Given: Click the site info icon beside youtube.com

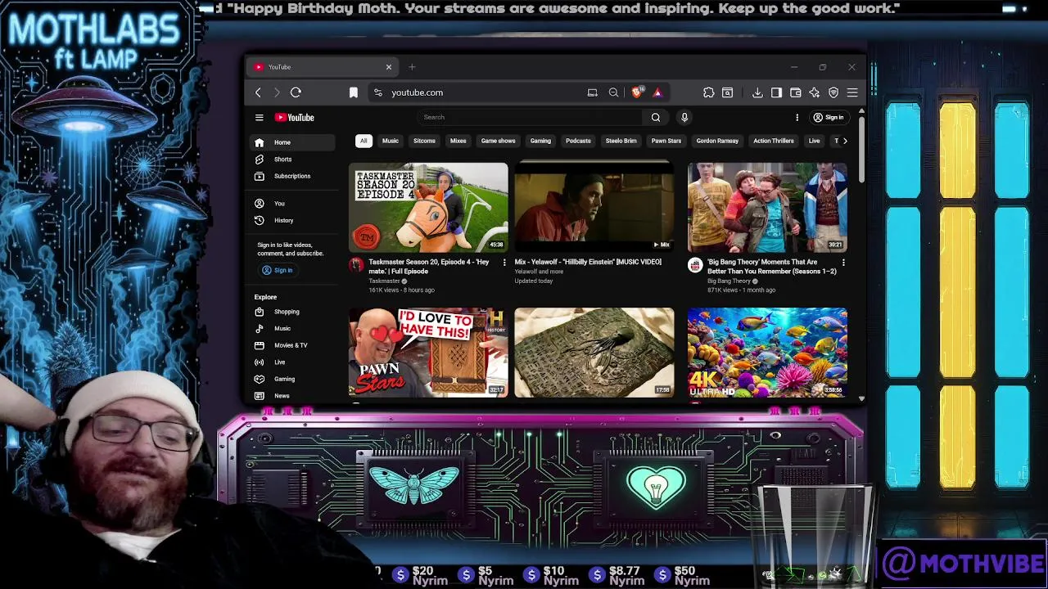Looking at the screenshot, I should [377, 92].
